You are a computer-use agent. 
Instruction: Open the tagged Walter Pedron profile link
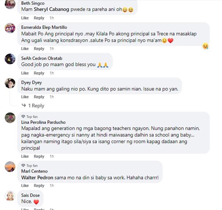pos(37,178)
